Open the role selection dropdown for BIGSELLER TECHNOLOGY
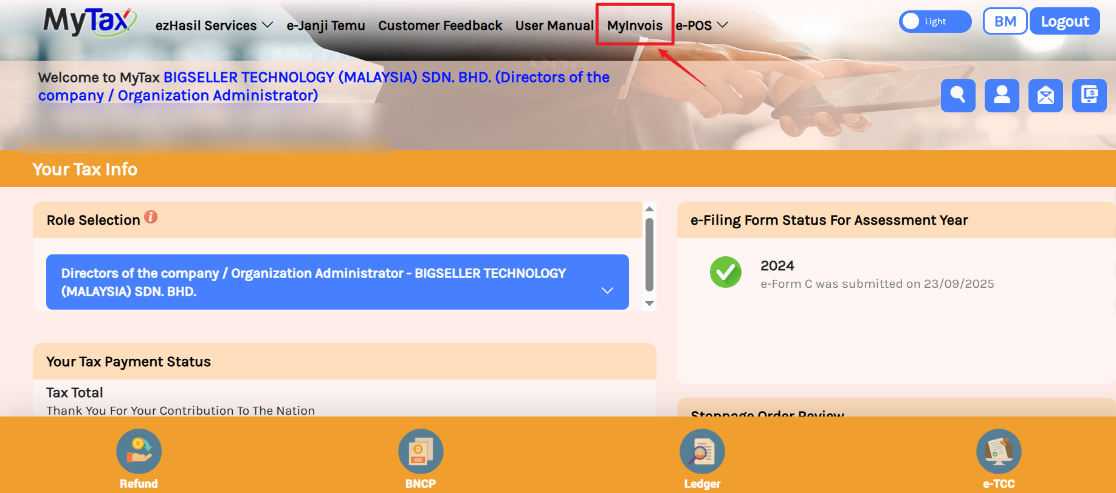 click(x=337, y=282)
